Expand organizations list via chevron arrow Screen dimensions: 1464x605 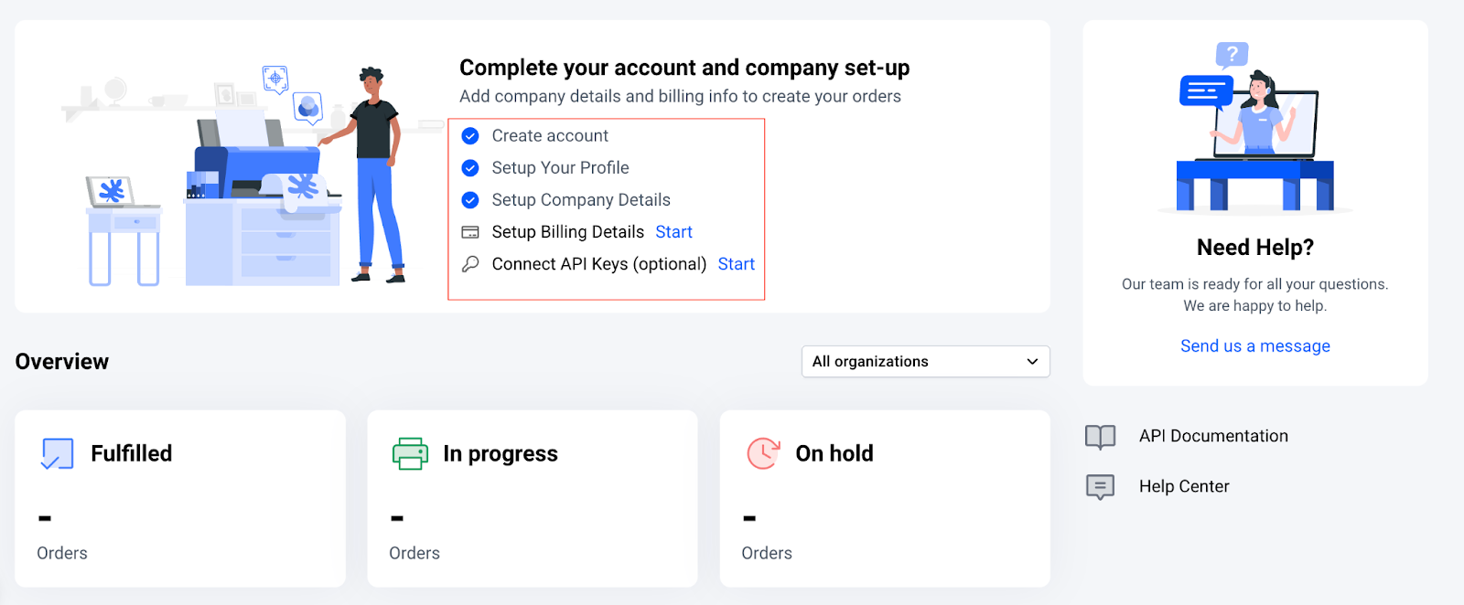coord(1032,362)
